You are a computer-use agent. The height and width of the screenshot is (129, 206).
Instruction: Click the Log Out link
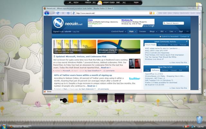76,32
